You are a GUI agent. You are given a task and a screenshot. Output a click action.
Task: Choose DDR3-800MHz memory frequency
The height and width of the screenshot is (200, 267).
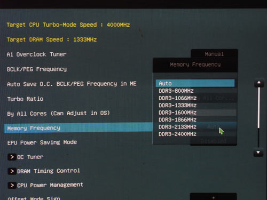(176, 91)
